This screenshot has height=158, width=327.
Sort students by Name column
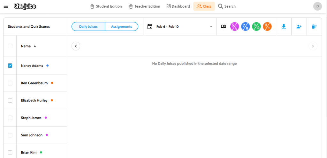pos(28,46)
